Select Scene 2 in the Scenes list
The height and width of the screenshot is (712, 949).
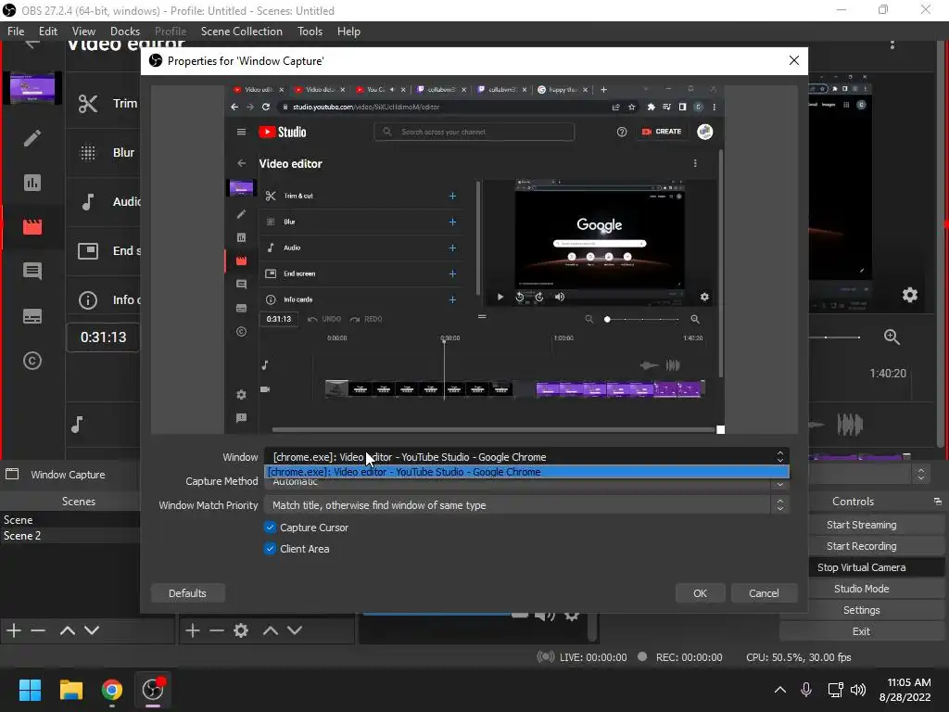tap(70, 535)
